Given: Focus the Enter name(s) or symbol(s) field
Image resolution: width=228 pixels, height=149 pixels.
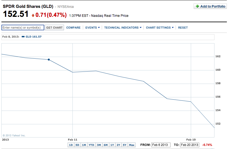Looking at the screenshot, I should click(x=23, y=27).
